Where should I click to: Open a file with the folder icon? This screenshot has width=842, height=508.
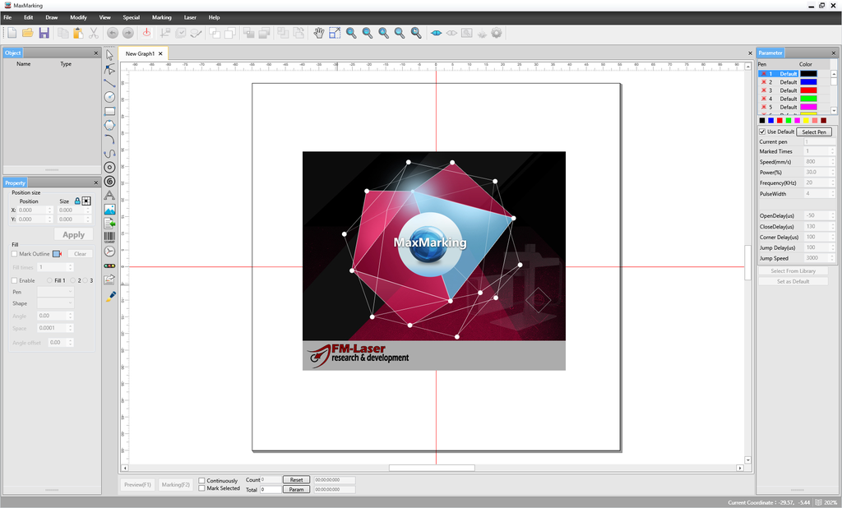[x=28, y=34]
